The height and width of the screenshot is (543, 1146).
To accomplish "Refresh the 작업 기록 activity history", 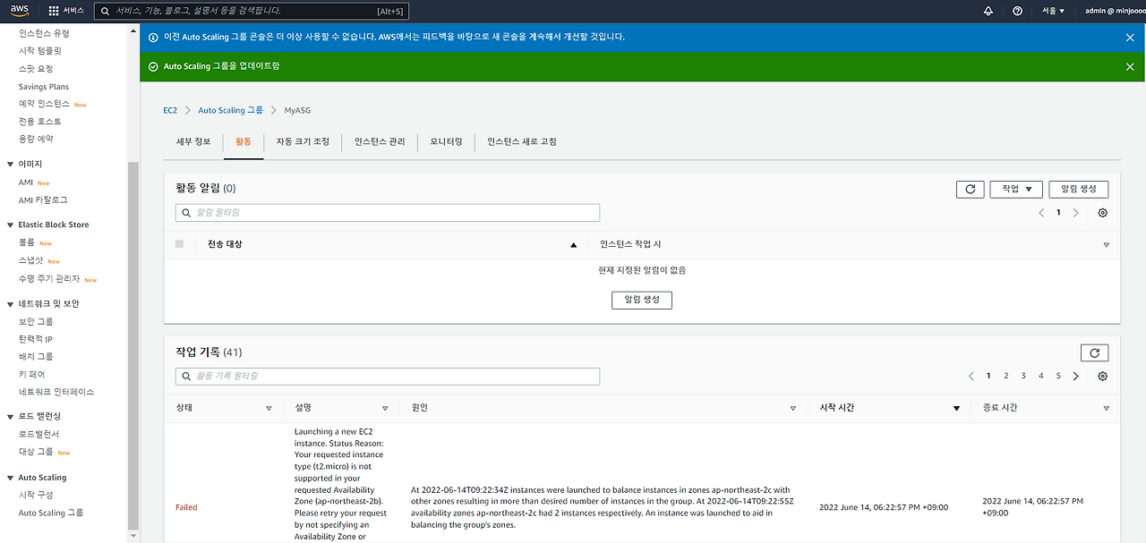I will tap(1094, 352).
